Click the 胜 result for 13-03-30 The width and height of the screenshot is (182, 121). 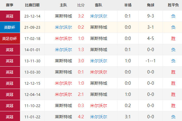(x=173, y=72)
